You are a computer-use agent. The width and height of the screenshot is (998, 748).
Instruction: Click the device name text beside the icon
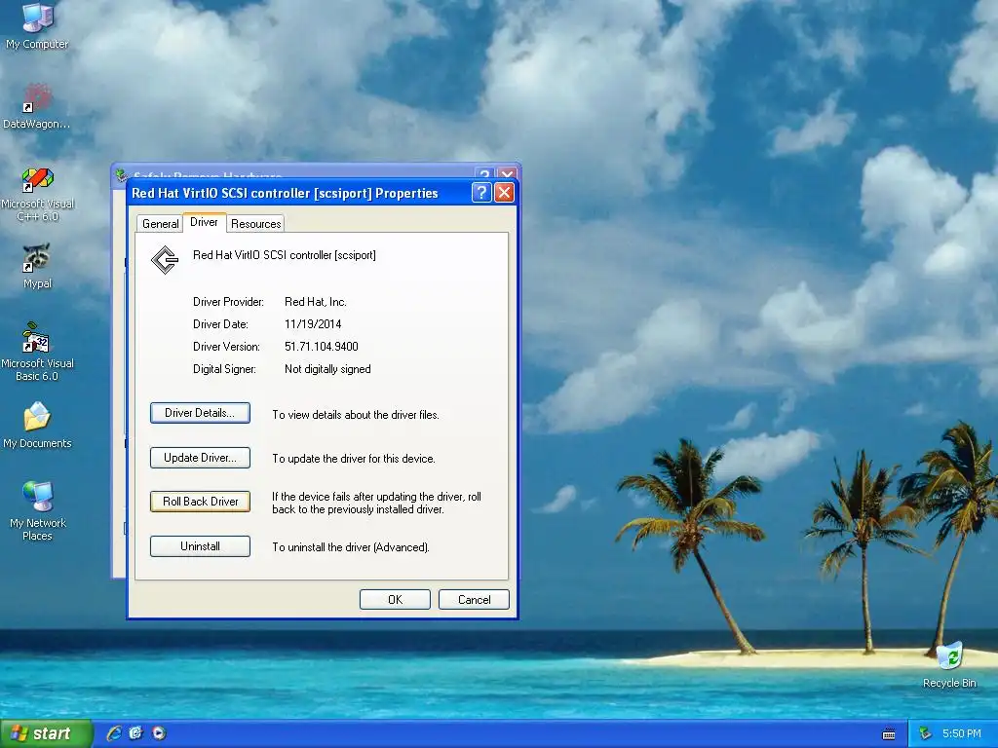285,255
